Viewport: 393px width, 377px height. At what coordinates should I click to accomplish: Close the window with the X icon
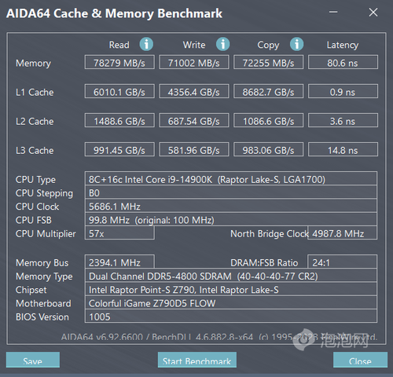coord(373,12)
